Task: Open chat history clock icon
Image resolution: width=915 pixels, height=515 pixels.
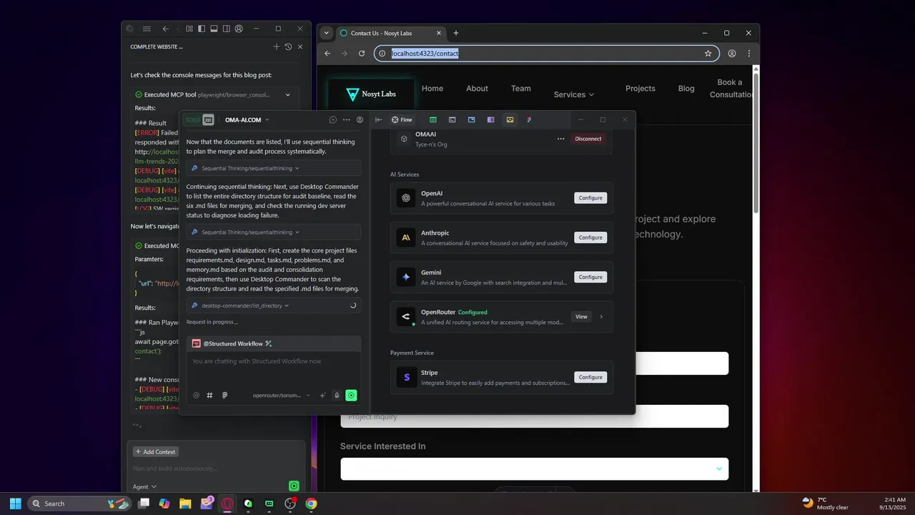Action: tap(288, 46)
